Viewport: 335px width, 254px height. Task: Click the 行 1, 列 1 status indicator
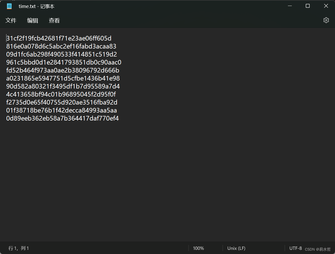(x=19, y=248)
